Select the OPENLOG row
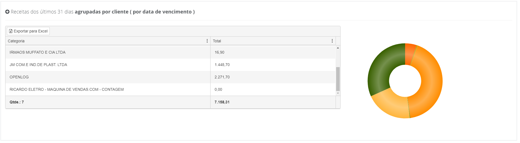 tap(19, 77)
